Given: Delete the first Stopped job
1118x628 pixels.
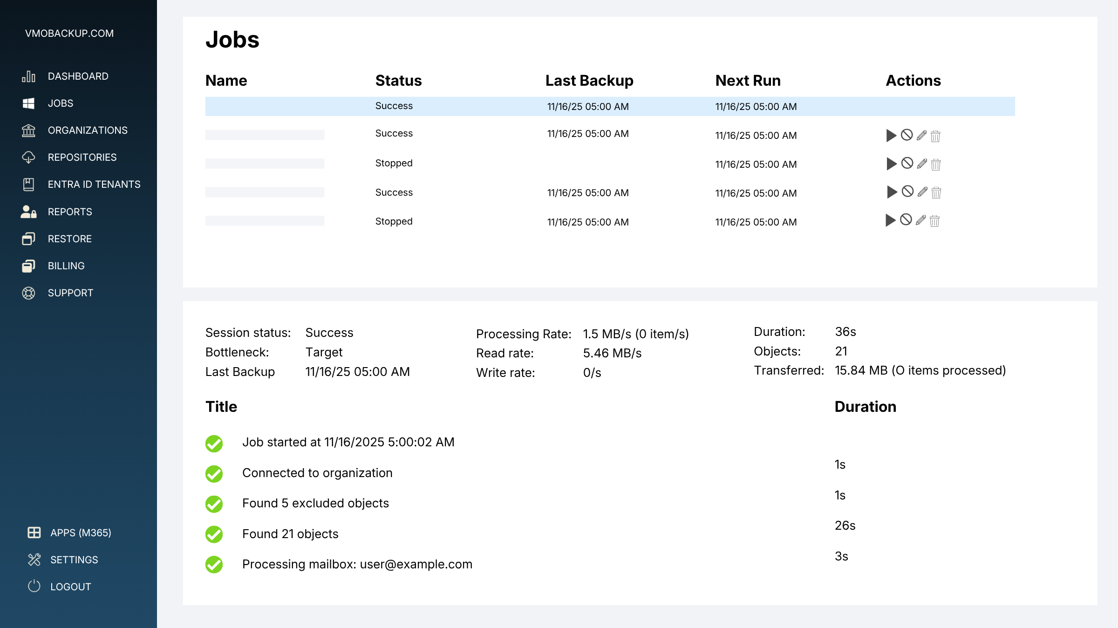Looking at the screenshot, I should 936,164.
